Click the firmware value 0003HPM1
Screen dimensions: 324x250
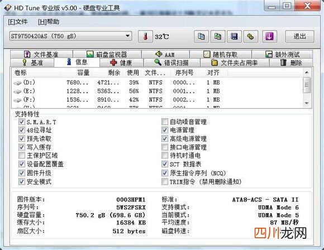click(131, 200)
